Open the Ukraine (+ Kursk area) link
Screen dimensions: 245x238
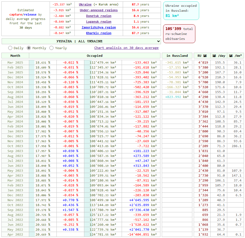tap(85, 4)
